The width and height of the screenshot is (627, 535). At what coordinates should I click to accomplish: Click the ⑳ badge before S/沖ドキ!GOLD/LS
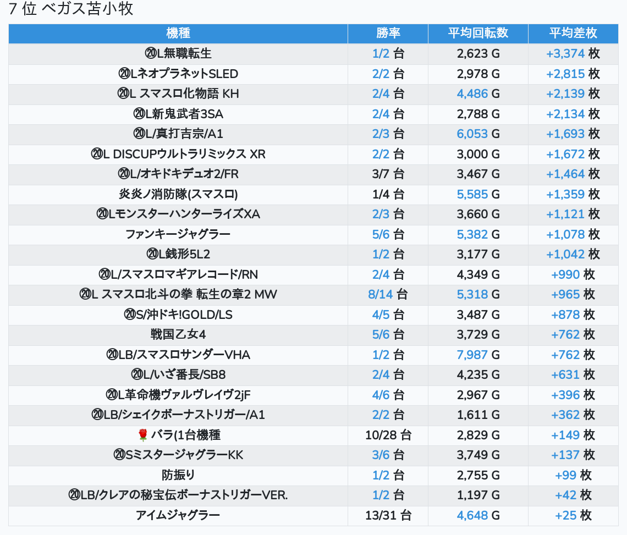(x=130, y=315)
